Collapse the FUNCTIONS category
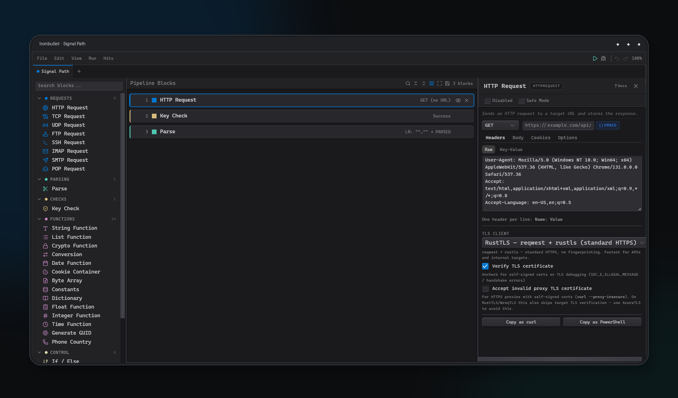Screen dimensions: 678x398 39,219
